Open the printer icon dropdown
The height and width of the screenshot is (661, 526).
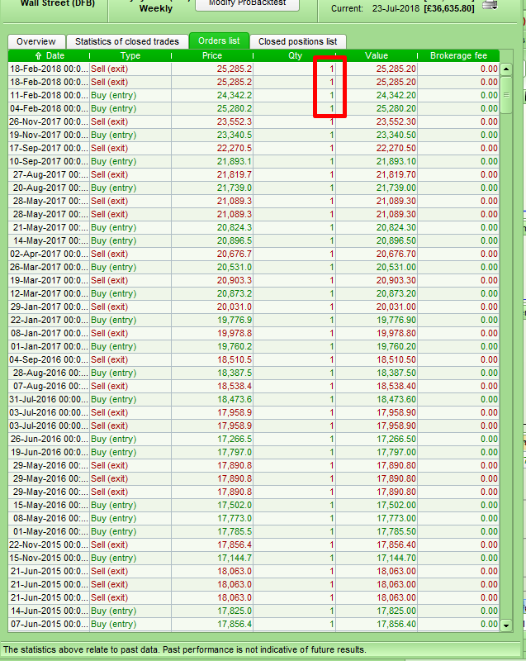pyautogui.click(x=490, y=5)
